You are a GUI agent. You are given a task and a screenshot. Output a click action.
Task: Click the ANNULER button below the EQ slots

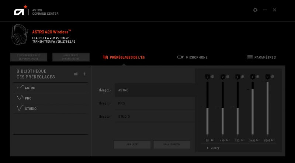click(132, 144)
